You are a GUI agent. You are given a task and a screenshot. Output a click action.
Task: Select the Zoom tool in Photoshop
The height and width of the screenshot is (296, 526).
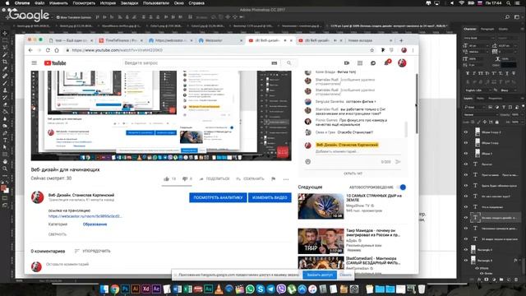(5, 169)
